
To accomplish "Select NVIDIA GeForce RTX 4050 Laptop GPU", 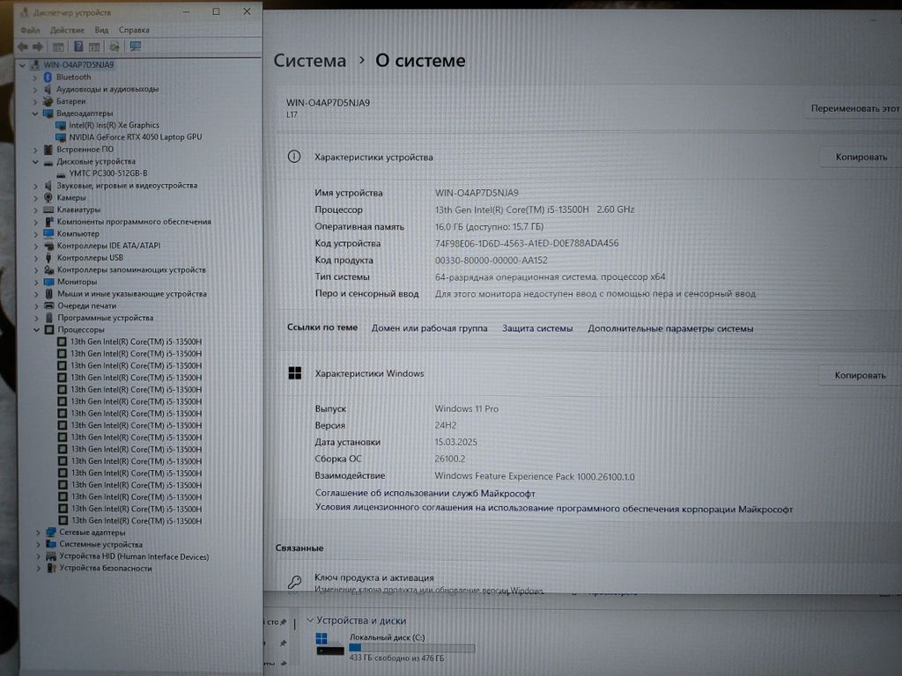I will click(136, 137).
